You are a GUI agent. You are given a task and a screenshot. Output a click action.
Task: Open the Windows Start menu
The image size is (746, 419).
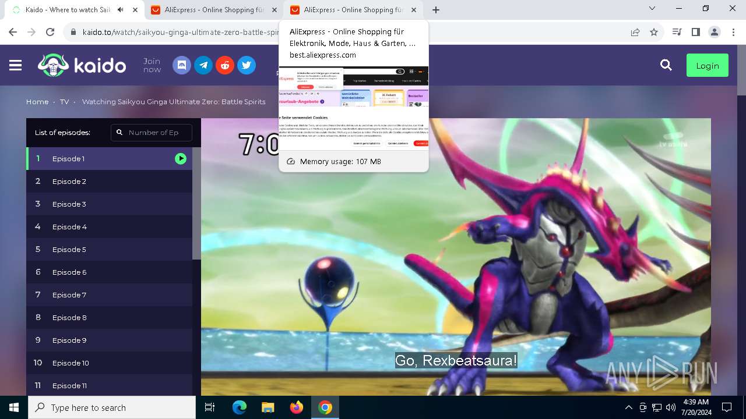click(x=14, y=407)
